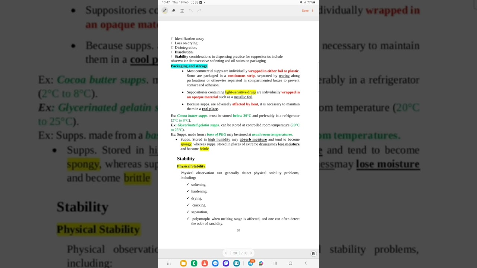This screenshot has width=477, height=268.
Task: Click the 'Physical Stability' highlighted heading
Action: [x=191, y=166]
